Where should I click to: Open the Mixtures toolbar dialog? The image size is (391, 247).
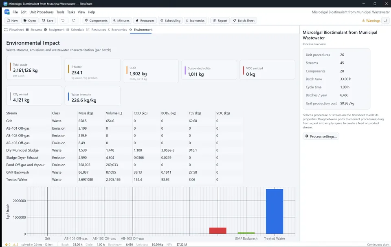(121, 20)
